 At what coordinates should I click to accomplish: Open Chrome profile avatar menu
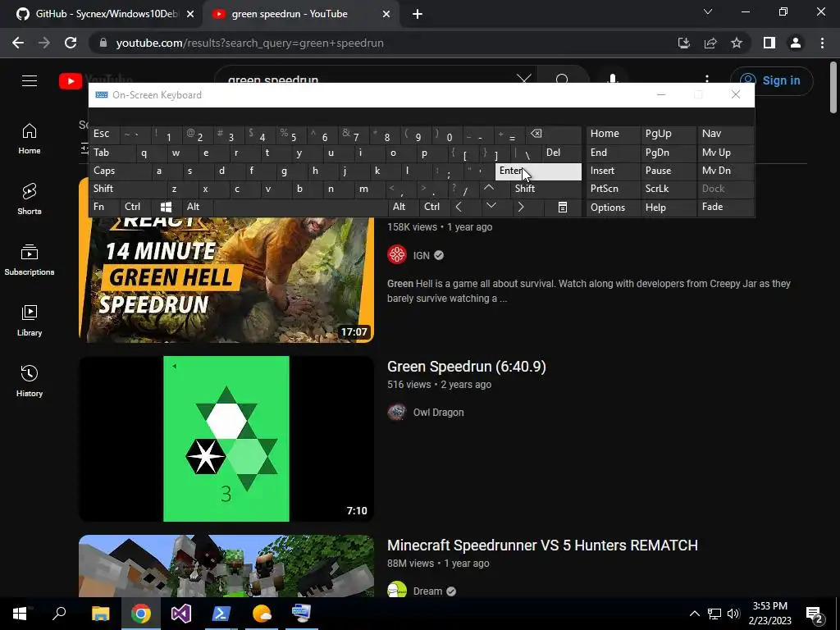796,43
